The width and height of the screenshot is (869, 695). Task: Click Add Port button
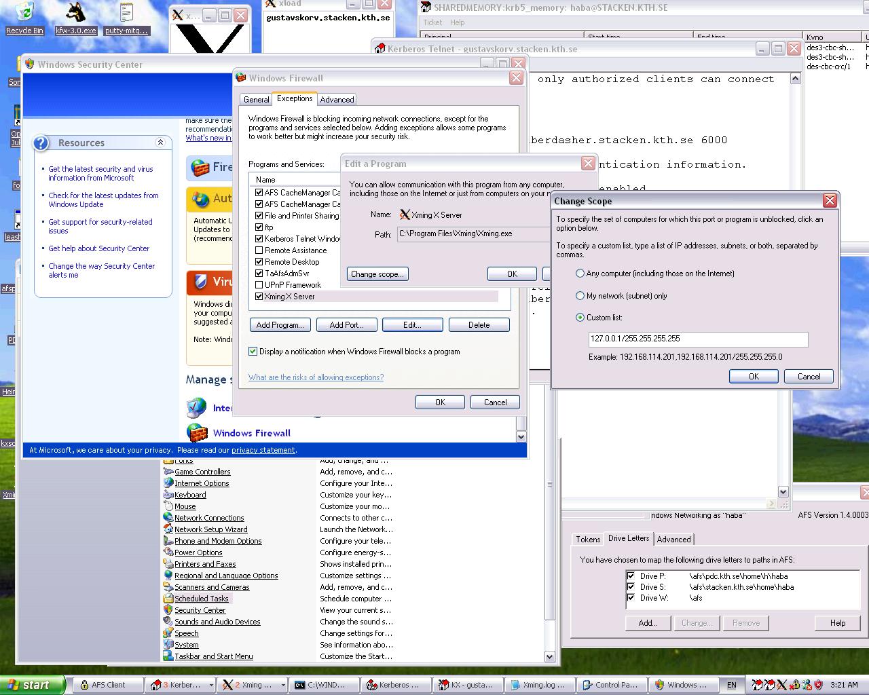[346, 325]
